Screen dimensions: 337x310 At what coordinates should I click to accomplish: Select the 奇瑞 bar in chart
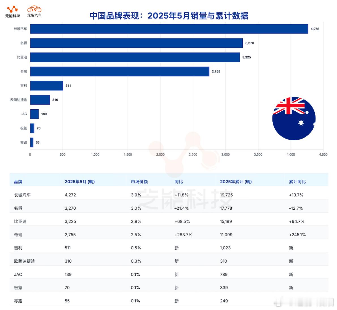[120, 71]
